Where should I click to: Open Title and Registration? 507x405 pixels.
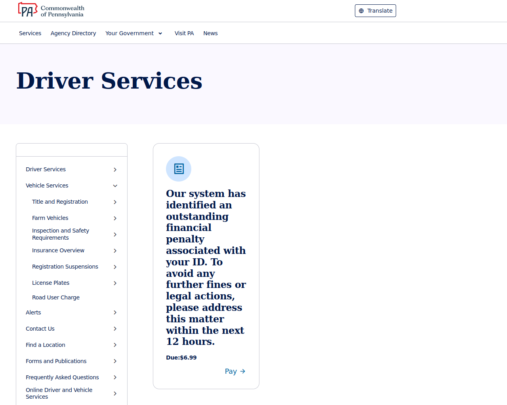tap(60, 202)
